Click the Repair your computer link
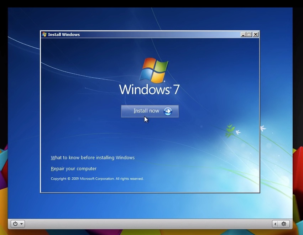The width and height of the screenshot is (303, 235). tap(74, 169)
